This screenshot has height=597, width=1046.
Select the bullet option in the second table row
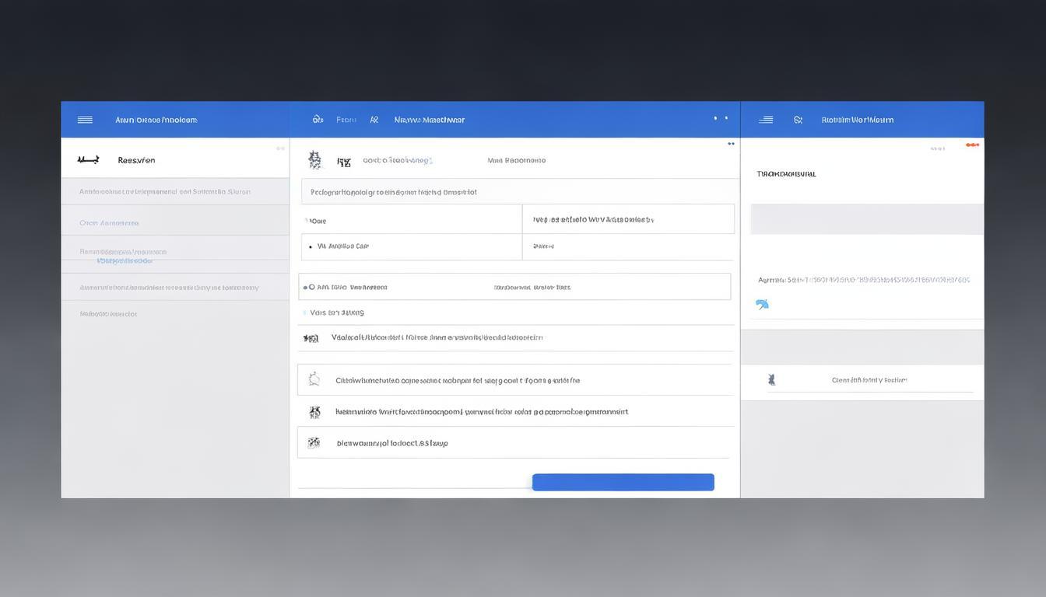pos(311,246)
